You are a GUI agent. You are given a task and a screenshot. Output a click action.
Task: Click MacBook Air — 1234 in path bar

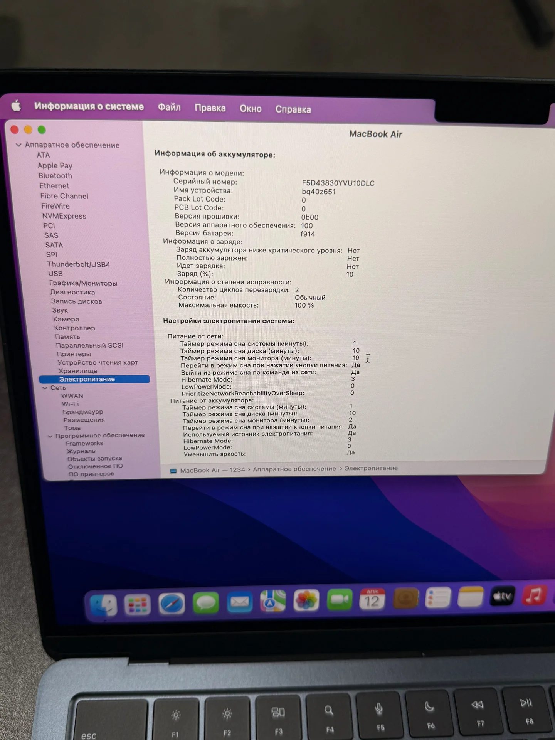tap(212, 470)
